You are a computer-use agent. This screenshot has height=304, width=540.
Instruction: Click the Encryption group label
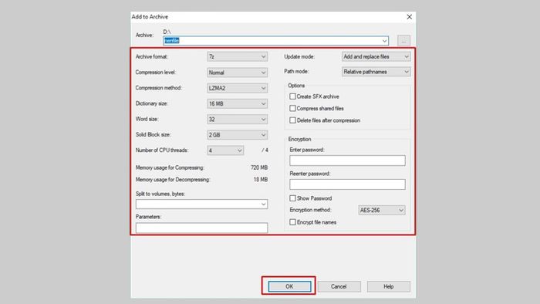tap(299, 139)
